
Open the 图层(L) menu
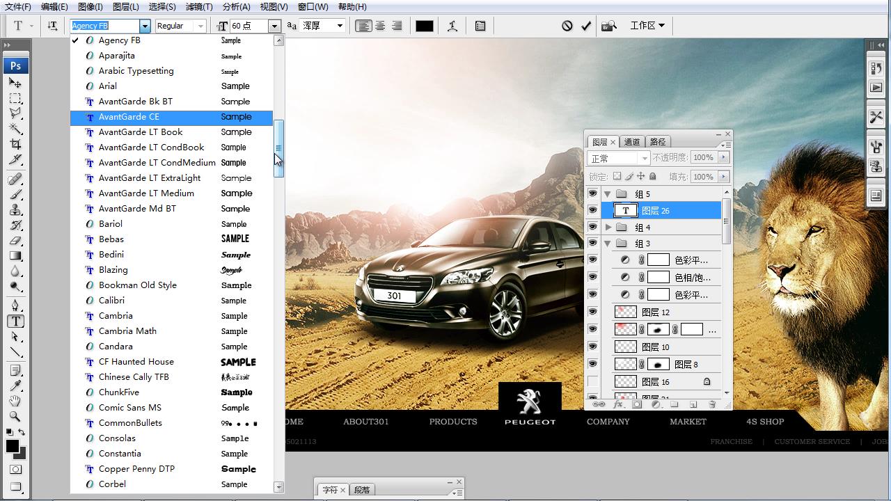tap(125, 6)
